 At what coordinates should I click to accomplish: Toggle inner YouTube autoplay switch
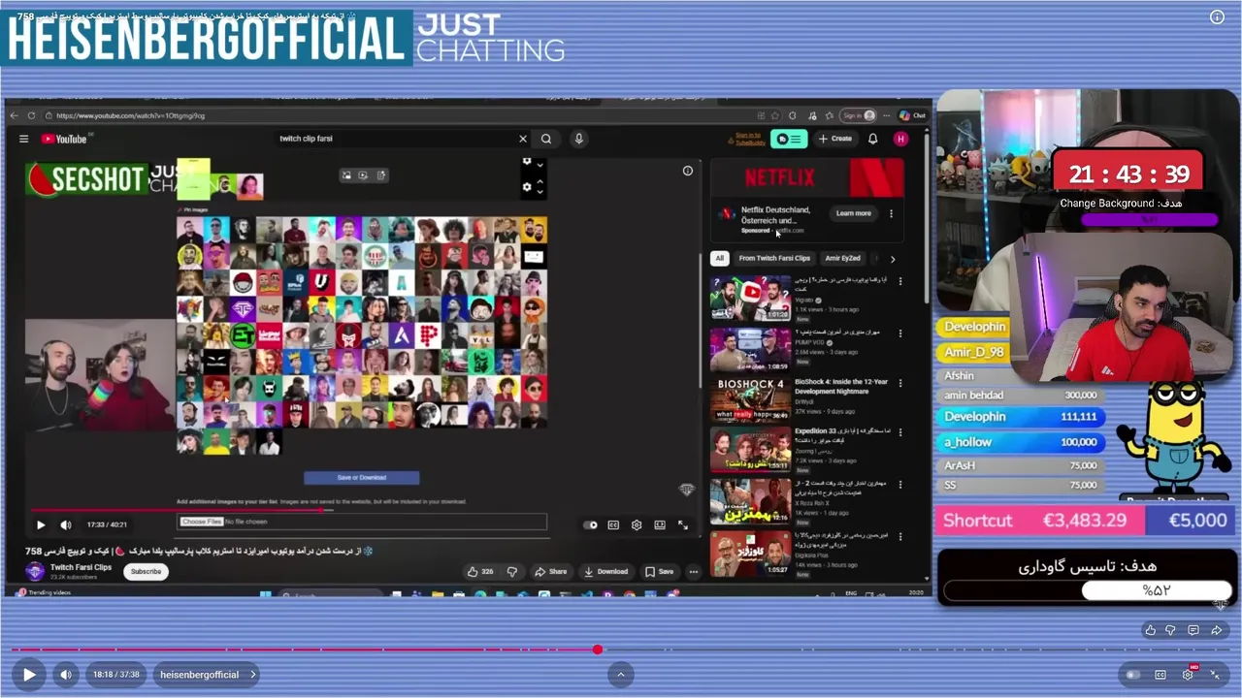592,524
